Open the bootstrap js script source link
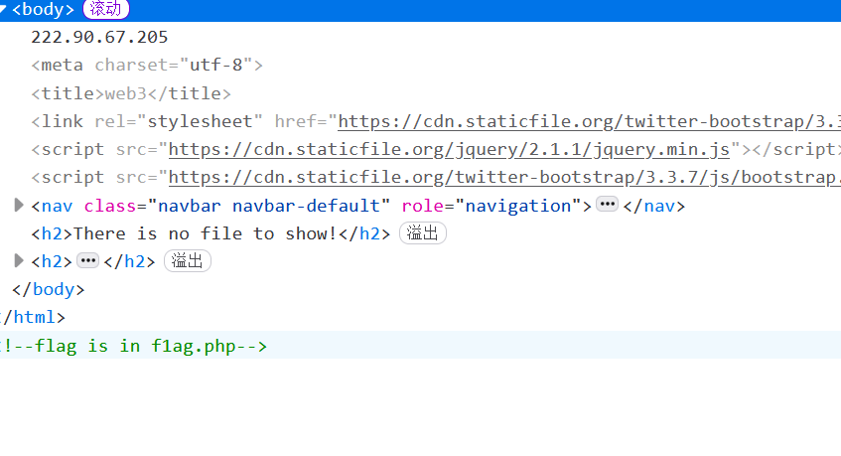841x456 pixels. (x=504, y=177)
